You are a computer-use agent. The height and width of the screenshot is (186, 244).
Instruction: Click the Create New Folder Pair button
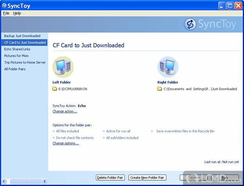tap(147, 177)
